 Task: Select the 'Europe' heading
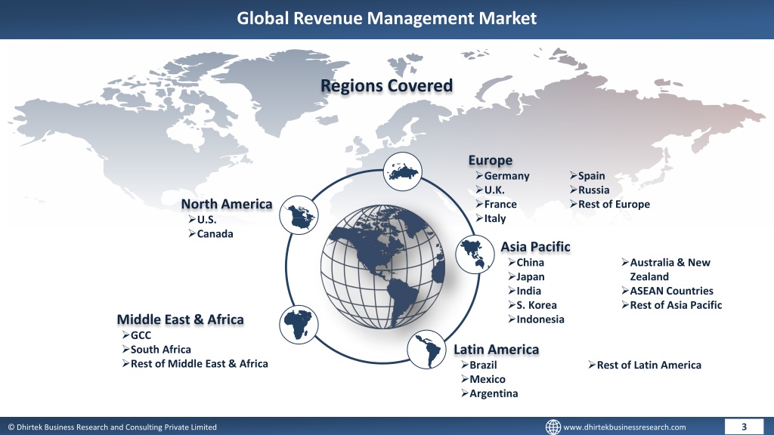pos(490,160)
